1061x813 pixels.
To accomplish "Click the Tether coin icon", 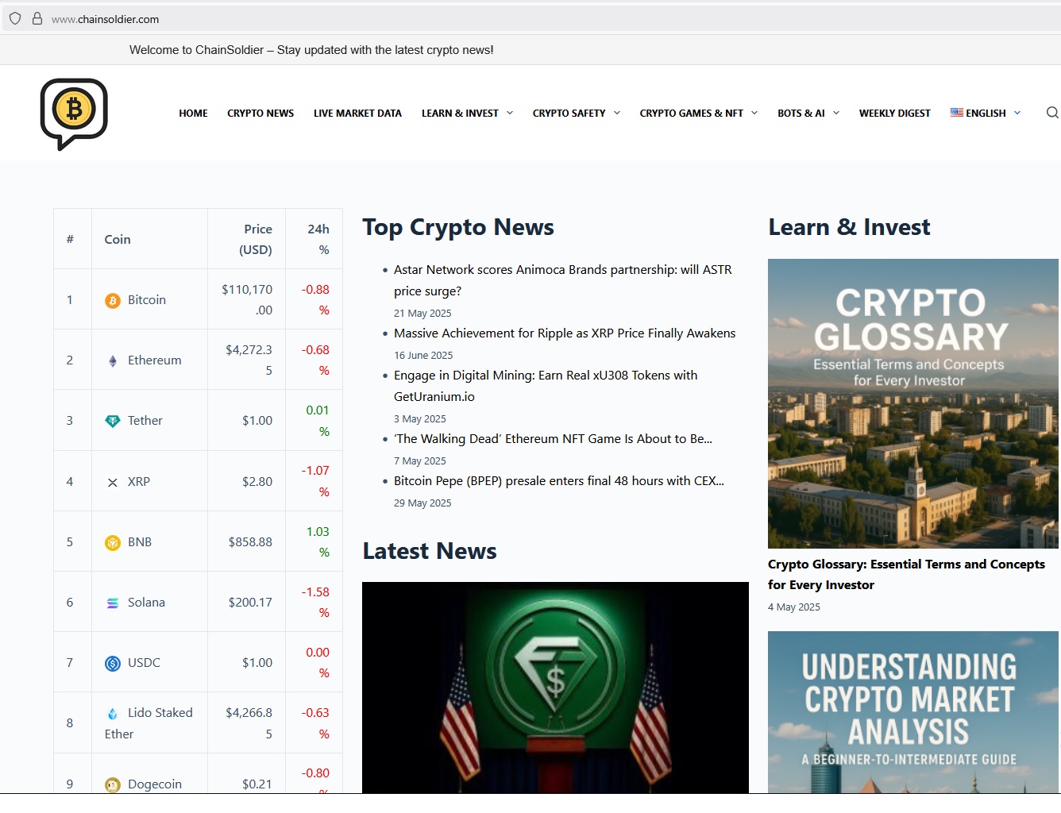I will point(112,421).
